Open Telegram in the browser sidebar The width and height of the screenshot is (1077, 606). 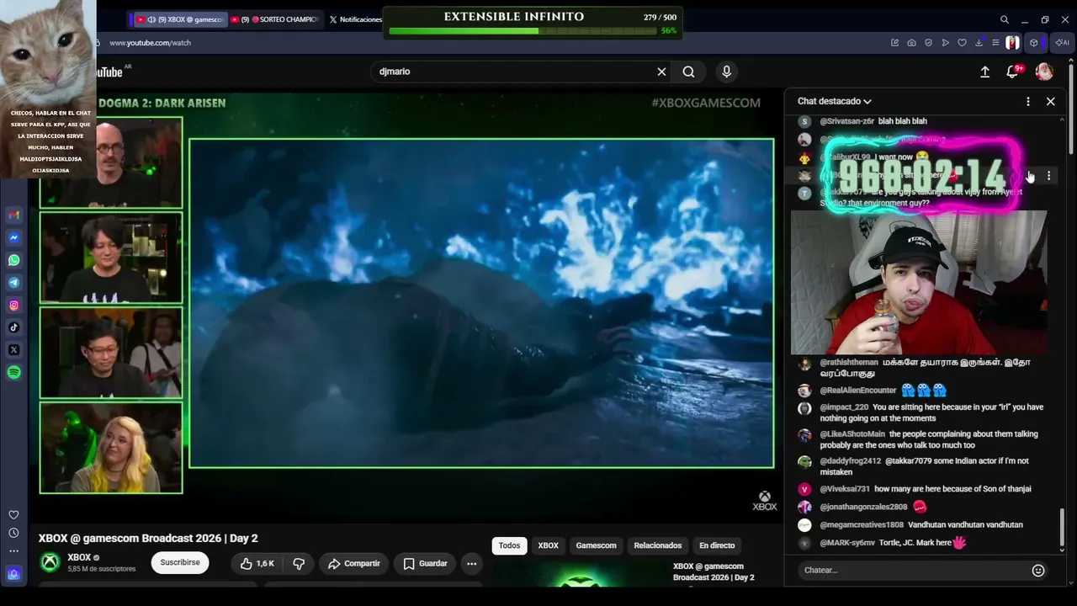(x=13, y=283)
